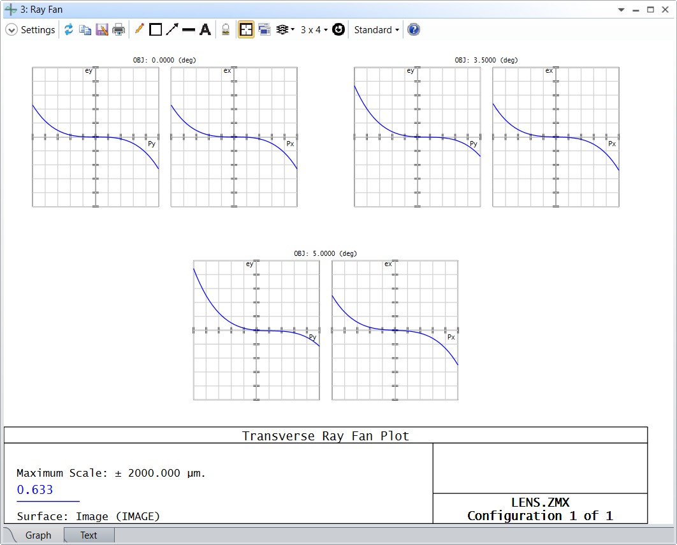Screen dimensions: 677x545
Task: Toggle keep window on top lock
Action: click(226, 29)
